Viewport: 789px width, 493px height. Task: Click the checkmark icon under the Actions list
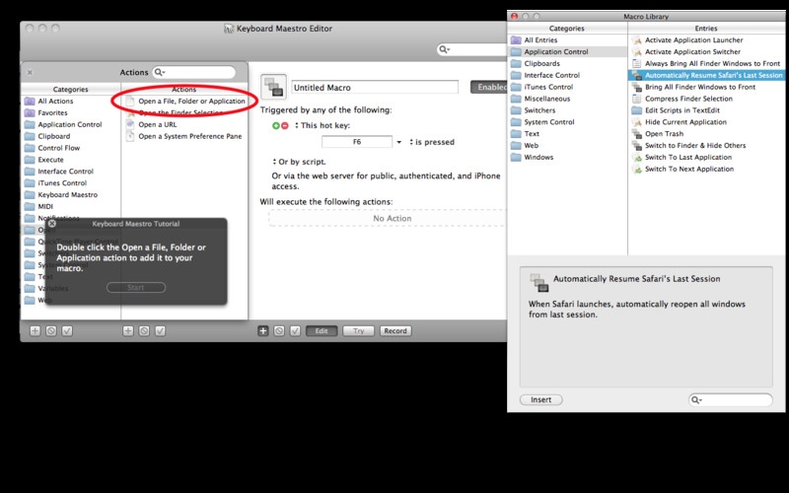click(160, 331)
